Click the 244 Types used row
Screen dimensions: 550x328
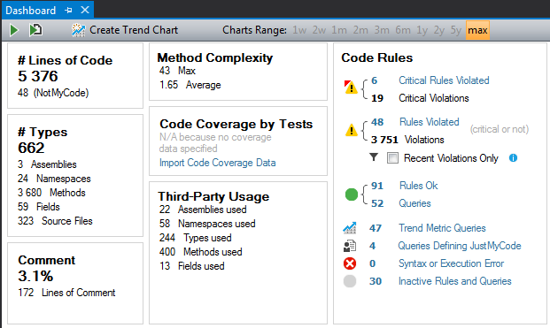[196, 238]
